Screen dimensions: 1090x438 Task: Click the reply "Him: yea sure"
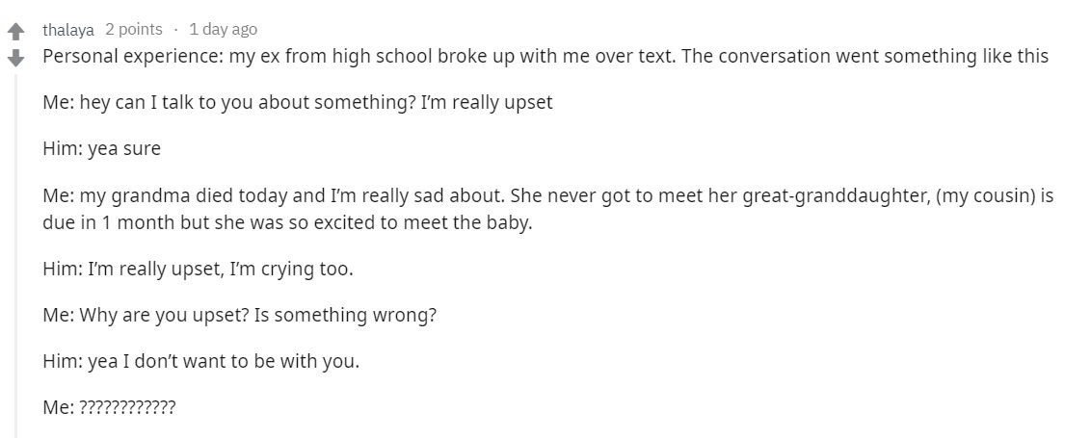pyautogui.click(x=101, y=148)
